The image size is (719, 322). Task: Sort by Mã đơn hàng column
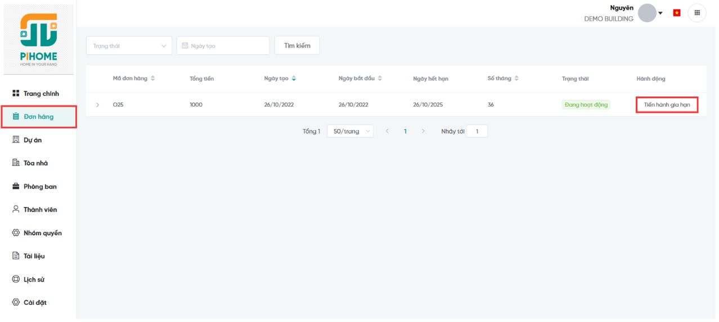point(152,79)
